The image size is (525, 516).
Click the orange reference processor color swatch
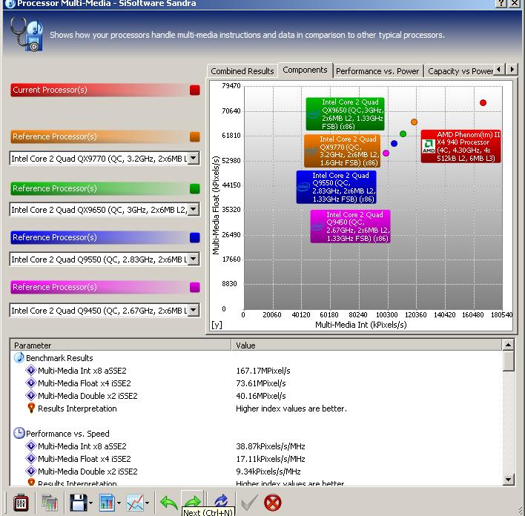pyautogui.click(x=194, y=136)
